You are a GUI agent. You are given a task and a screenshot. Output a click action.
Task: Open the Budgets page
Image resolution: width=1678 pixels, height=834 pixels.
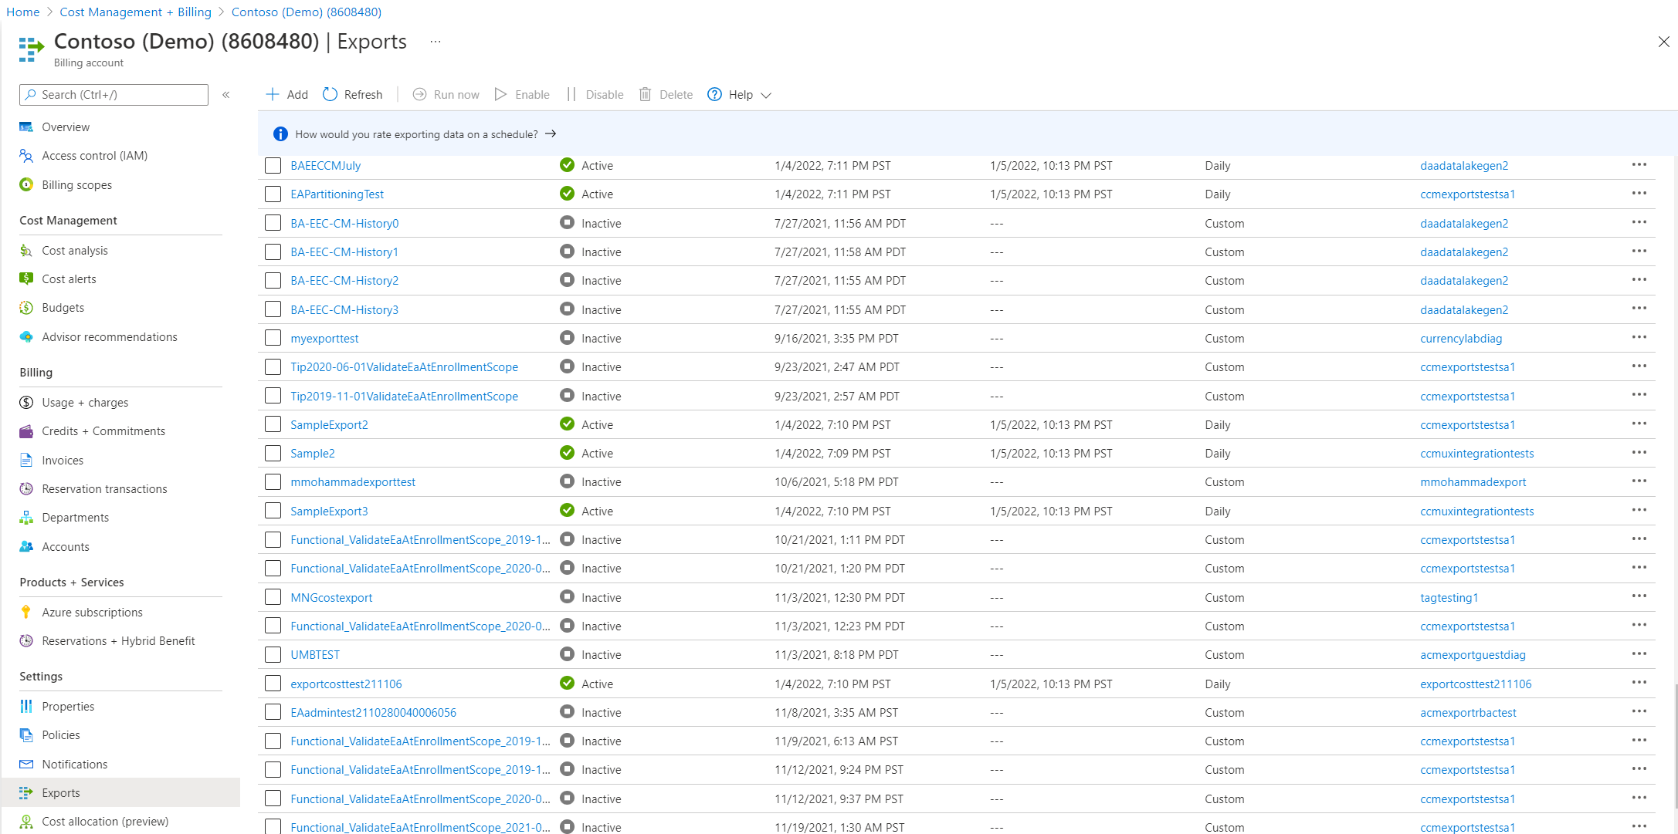pyautogui.click(x=63, y=307)
